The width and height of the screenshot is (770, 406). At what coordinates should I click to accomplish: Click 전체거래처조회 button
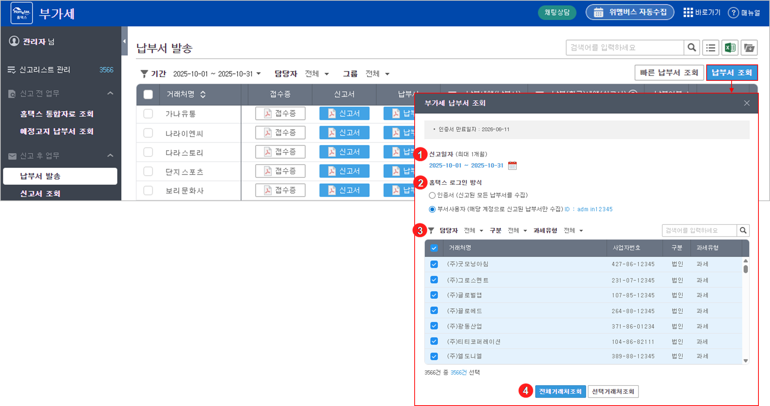pos(560,391)
